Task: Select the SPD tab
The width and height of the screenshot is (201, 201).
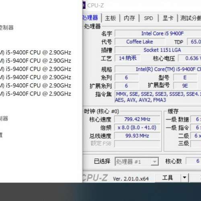Action: click(148, 18)
